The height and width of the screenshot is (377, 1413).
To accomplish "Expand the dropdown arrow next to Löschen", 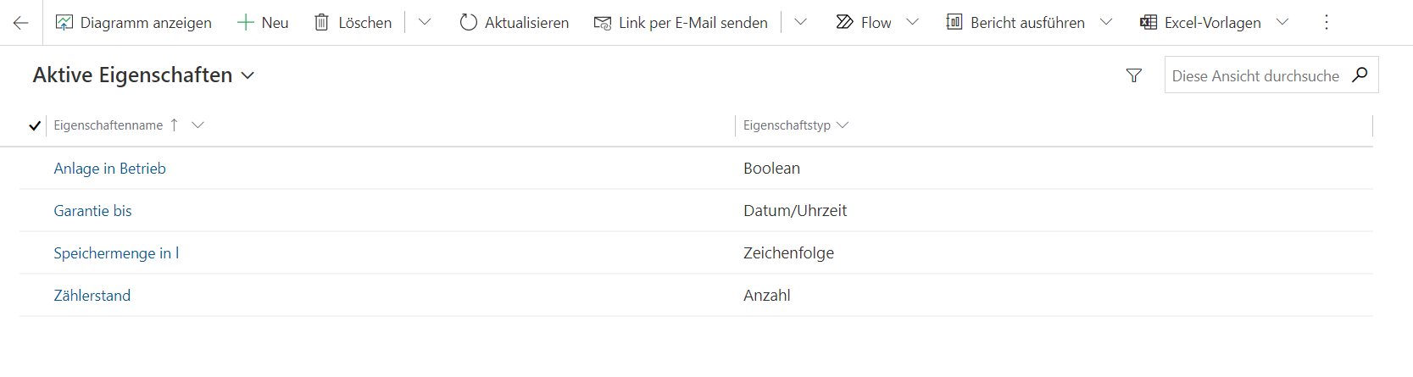I will [x=425, y=23].
